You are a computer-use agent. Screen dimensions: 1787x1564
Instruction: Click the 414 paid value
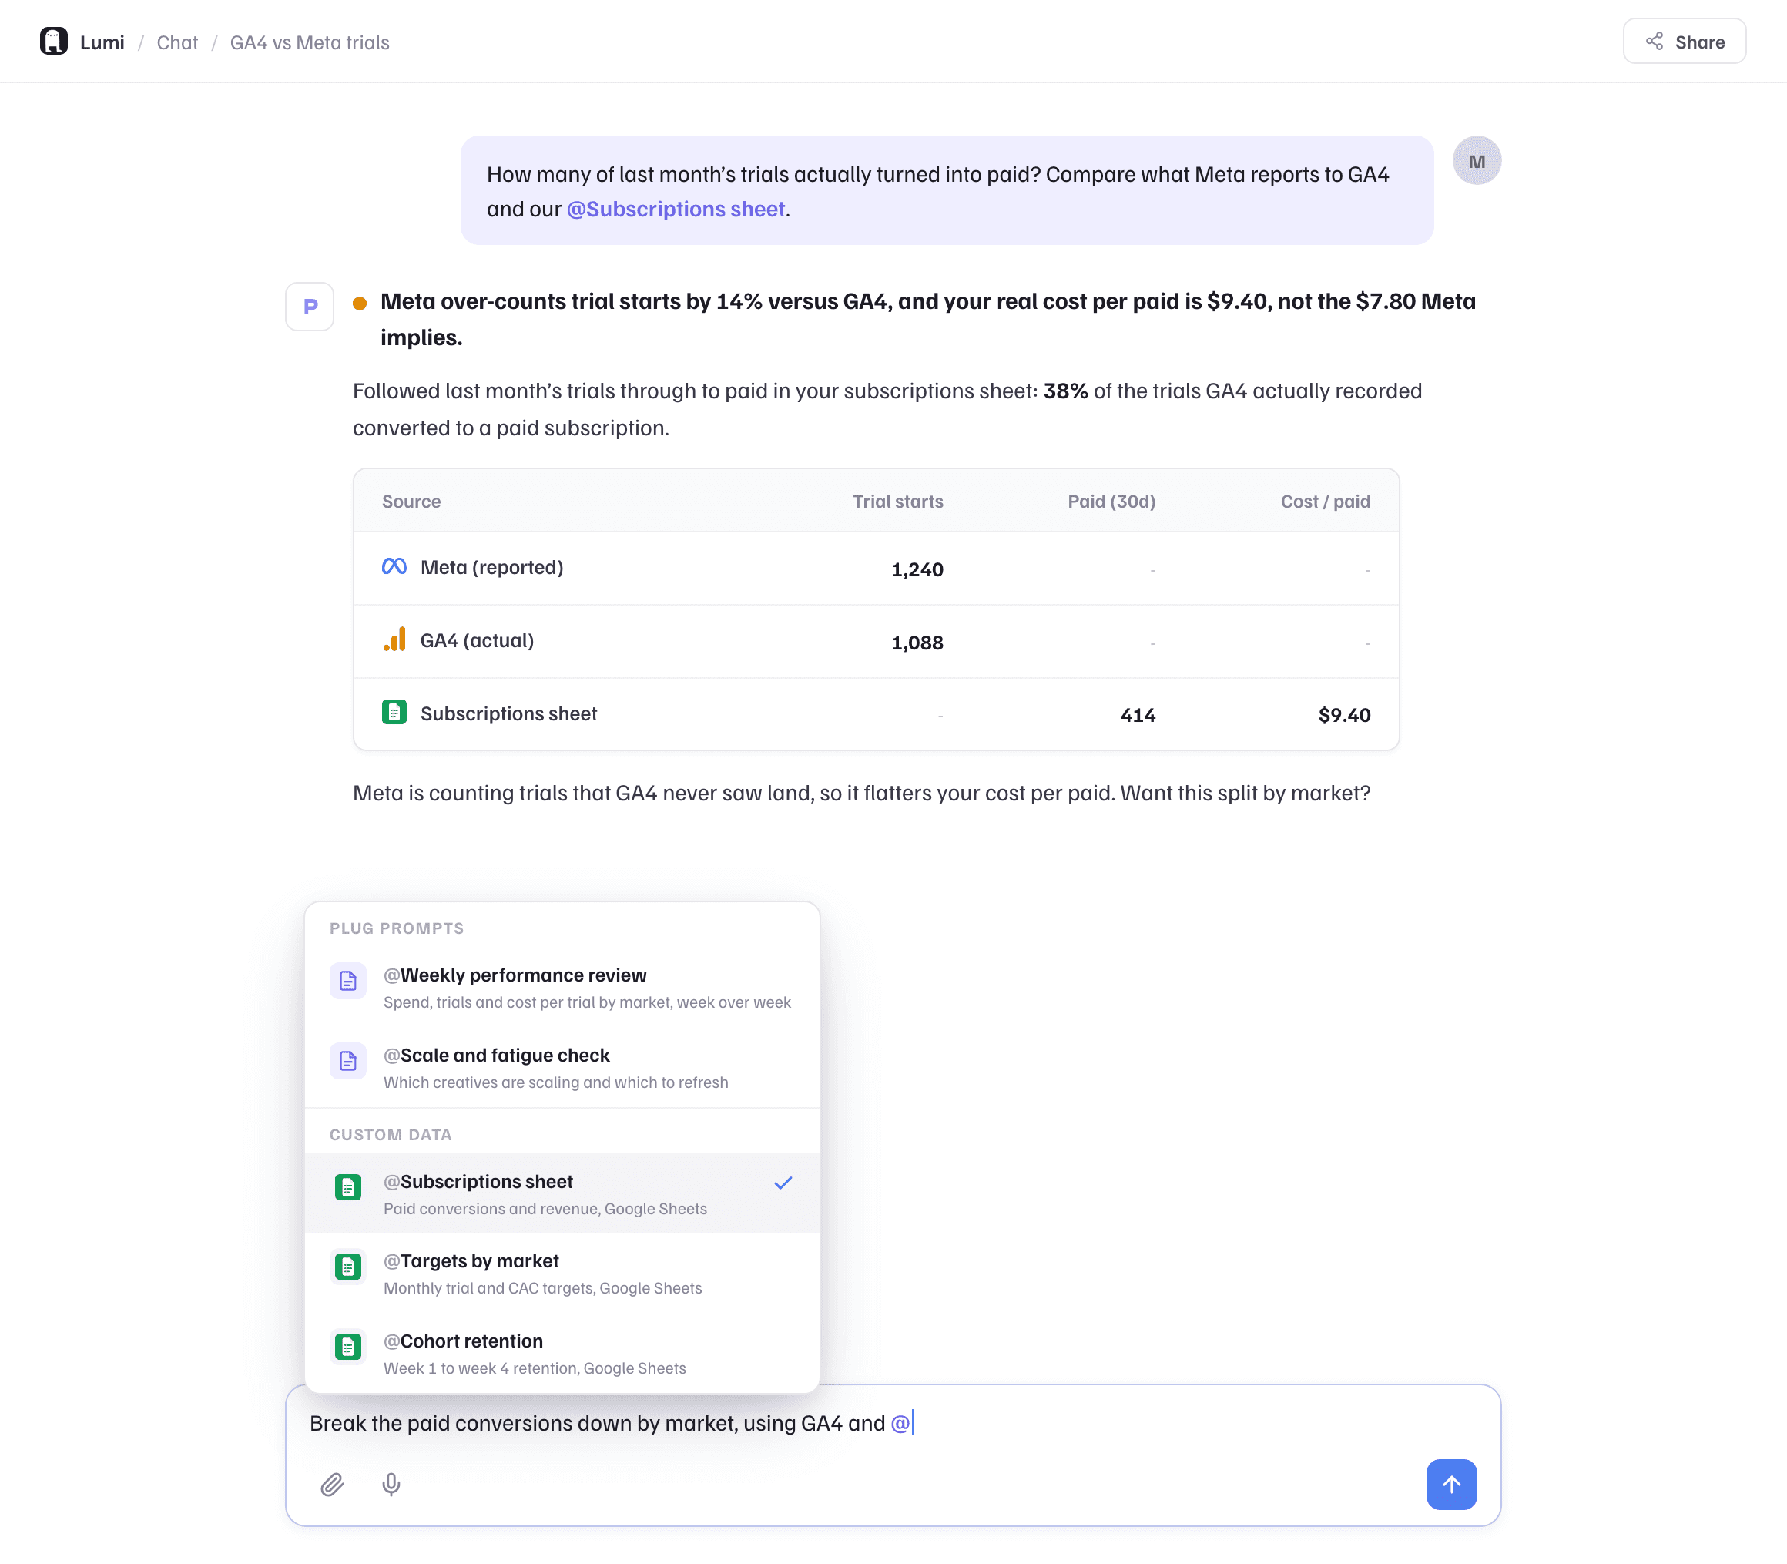click(x=1138, y=715)
